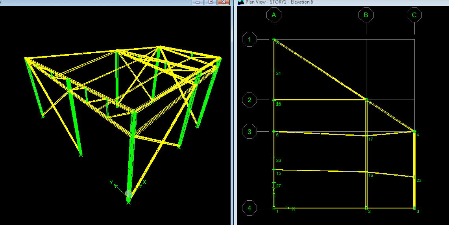Select joint label 24 in plan view

click(x=278, y=73)
